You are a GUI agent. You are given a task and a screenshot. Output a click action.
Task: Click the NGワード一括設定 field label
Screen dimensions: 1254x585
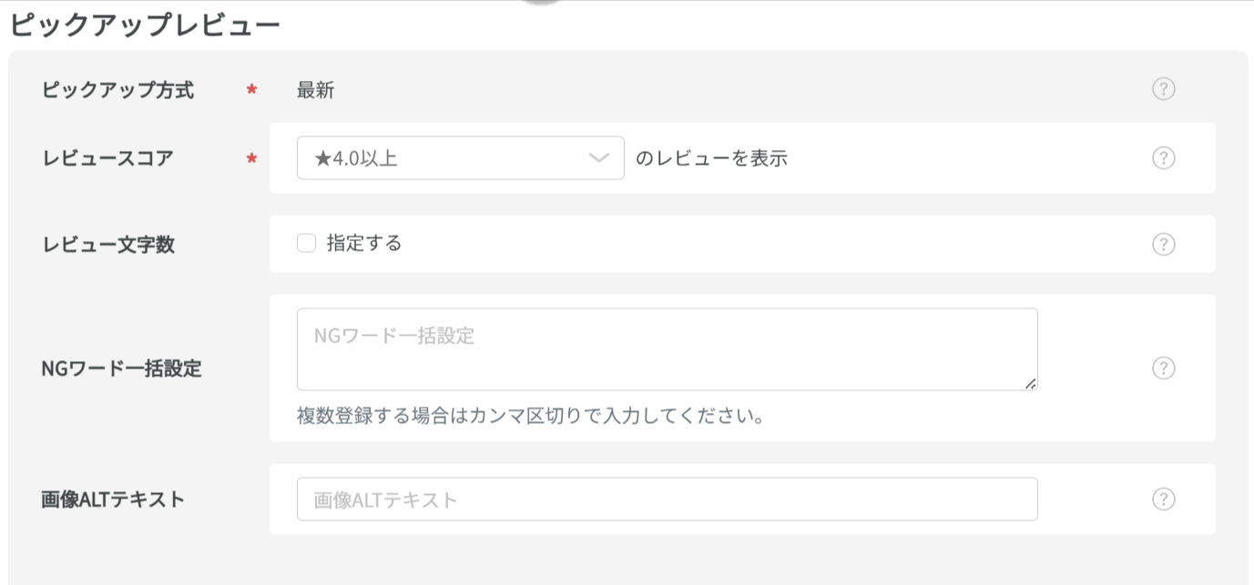(x=121, y=368)
